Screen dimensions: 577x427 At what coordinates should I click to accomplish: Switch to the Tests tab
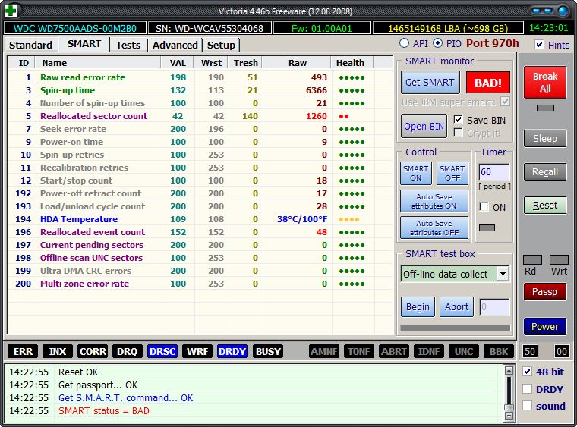pos(128,45)
